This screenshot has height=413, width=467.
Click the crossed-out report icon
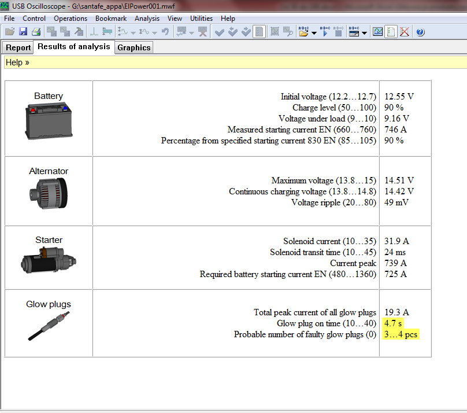pos(405,32)
